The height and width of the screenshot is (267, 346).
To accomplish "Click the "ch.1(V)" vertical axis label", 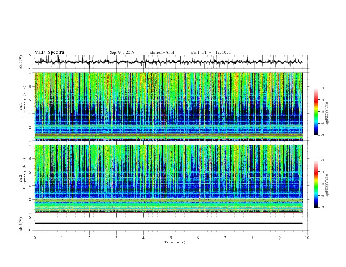I will (21, 62).
